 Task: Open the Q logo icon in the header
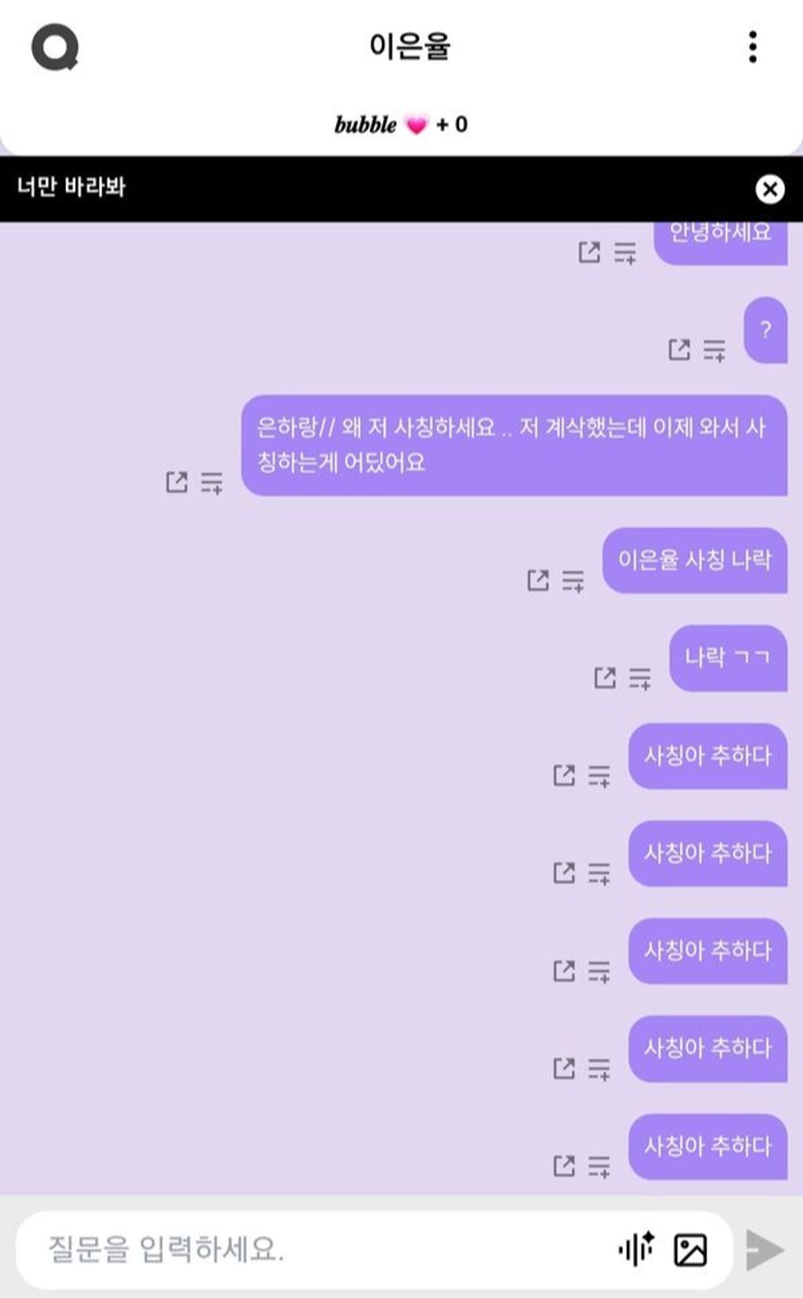(55, 47)
